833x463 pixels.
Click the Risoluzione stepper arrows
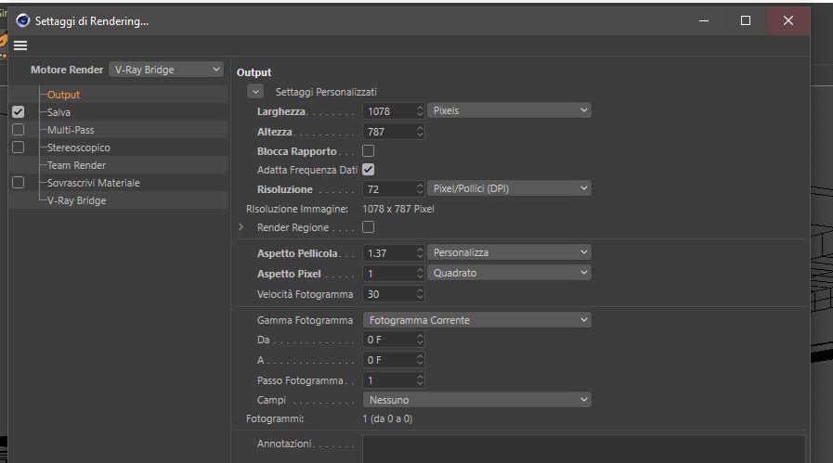coord(421,189)
